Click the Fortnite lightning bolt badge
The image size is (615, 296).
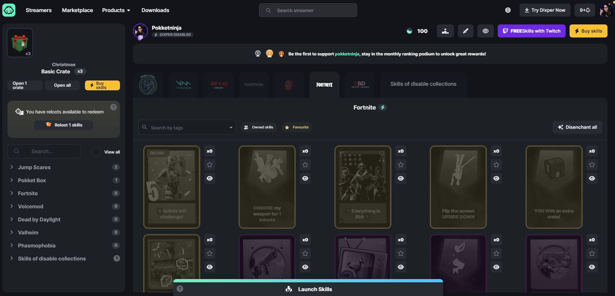pos(383,107)
